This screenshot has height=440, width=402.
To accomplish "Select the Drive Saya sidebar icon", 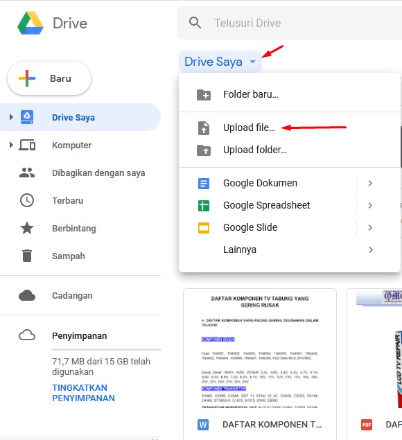I will click(x=27, y=117).
